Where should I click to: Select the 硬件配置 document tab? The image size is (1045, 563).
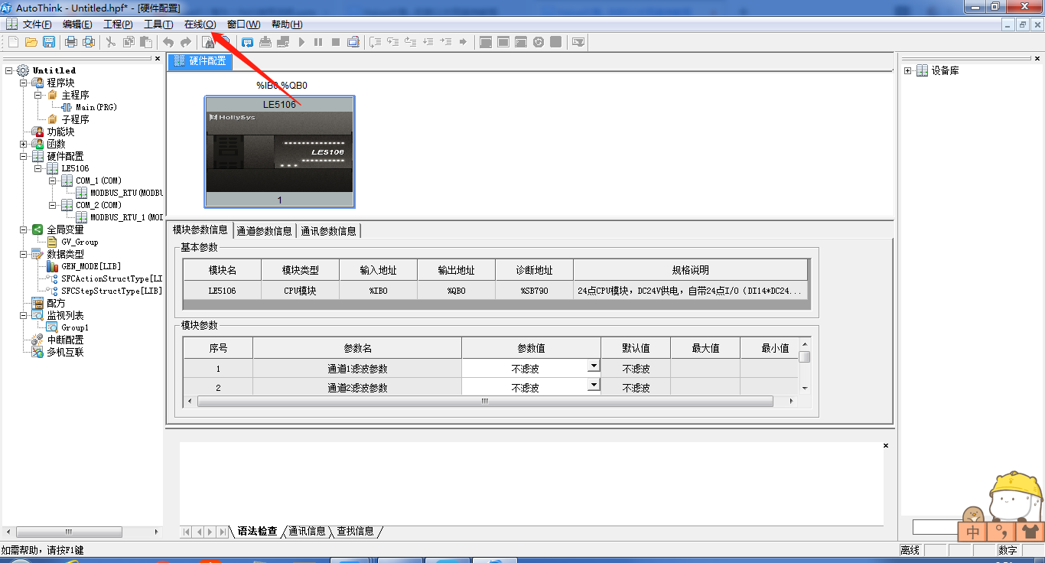click(x=200, y=60)
